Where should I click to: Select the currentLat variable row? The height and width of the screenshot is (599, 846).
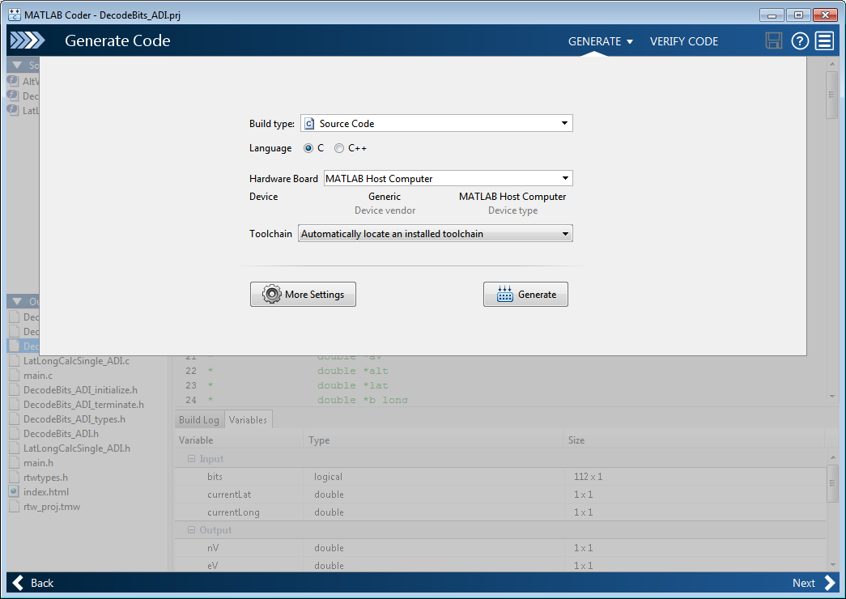tap(500, 495)
